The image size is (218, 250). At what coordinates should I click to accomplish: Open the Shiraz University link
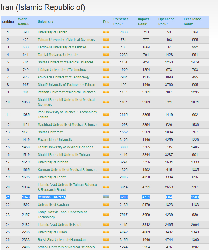pos(50,132)
